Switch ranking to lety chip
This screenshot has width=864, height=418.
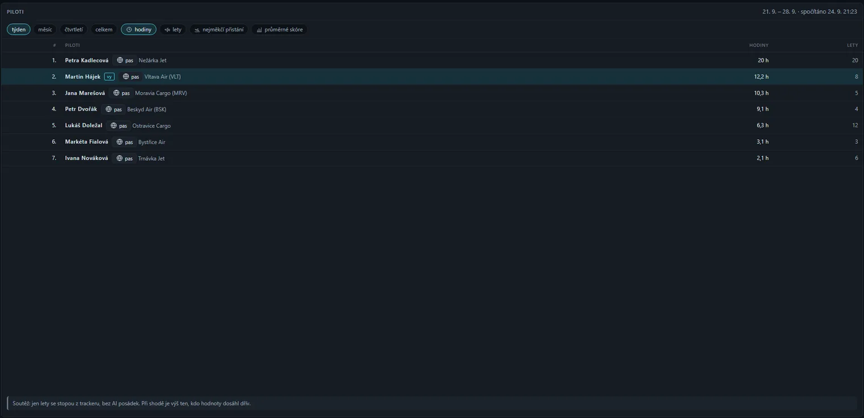(173, 30)
